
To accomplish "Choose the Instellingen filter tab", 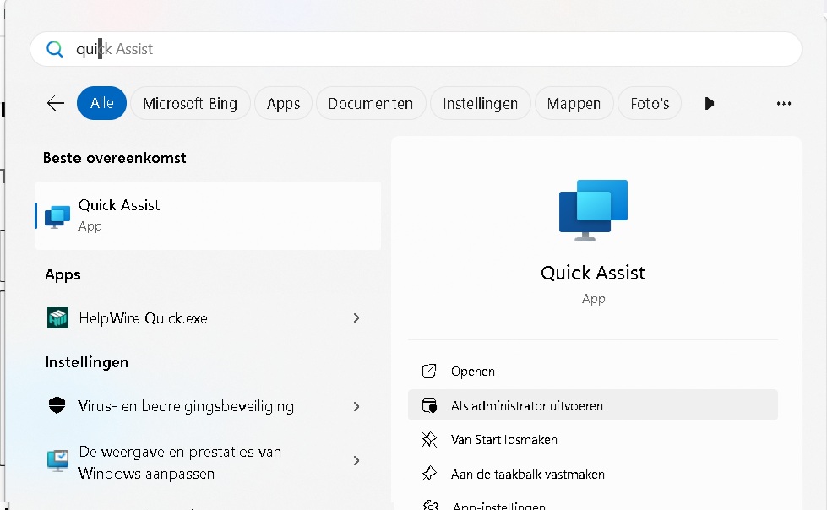I will (481, 103).
